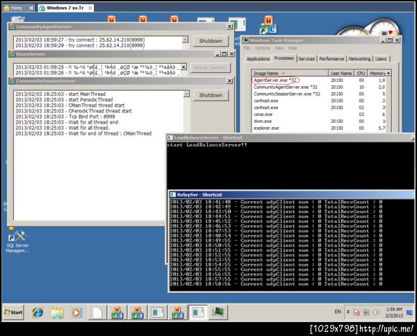This screenshot has height=336, width=417.
Task: Open the SQL Server Management desktop icon
Action: point(17,242)
